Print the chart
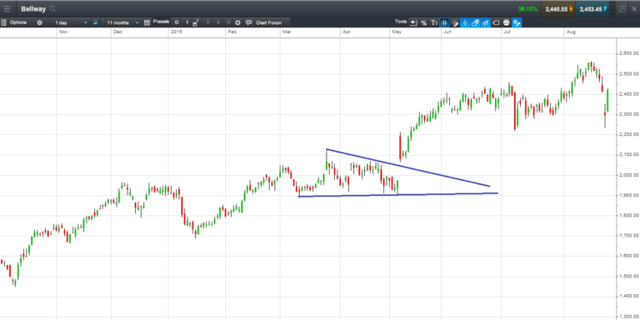 point(507,22)
